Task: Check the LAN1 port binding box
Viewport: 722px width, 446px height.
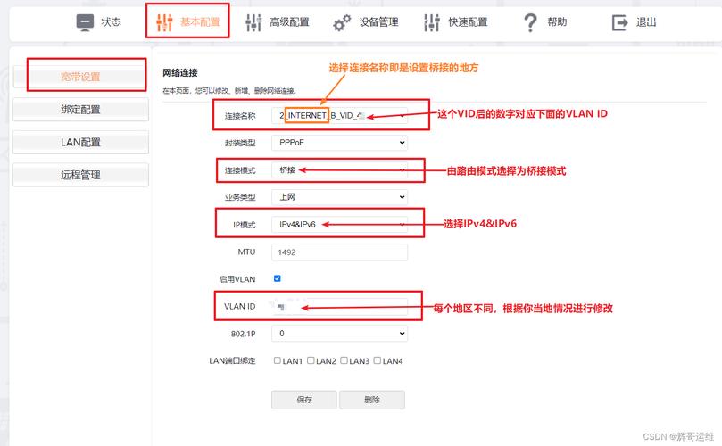Action: pyautogui.click(x=278, y=360)
